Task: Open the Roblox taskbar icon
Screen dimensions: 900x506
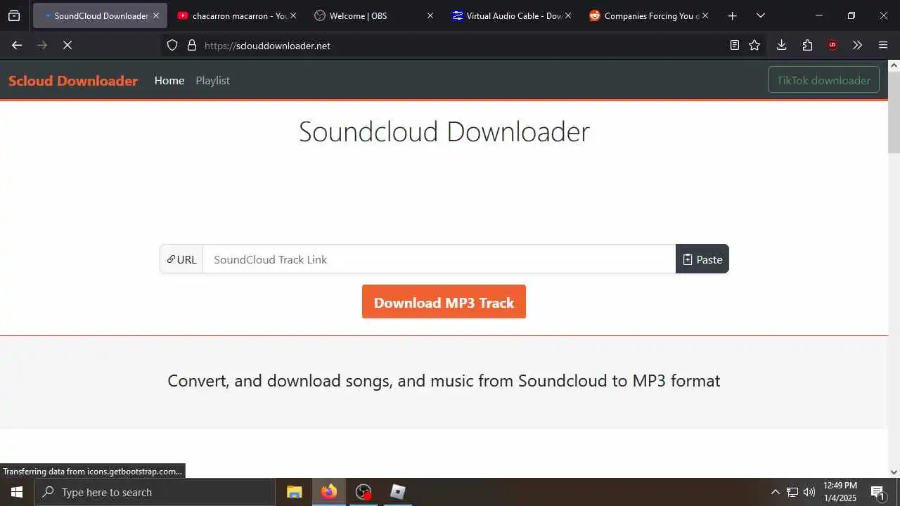Action: (x=398, y=492)
